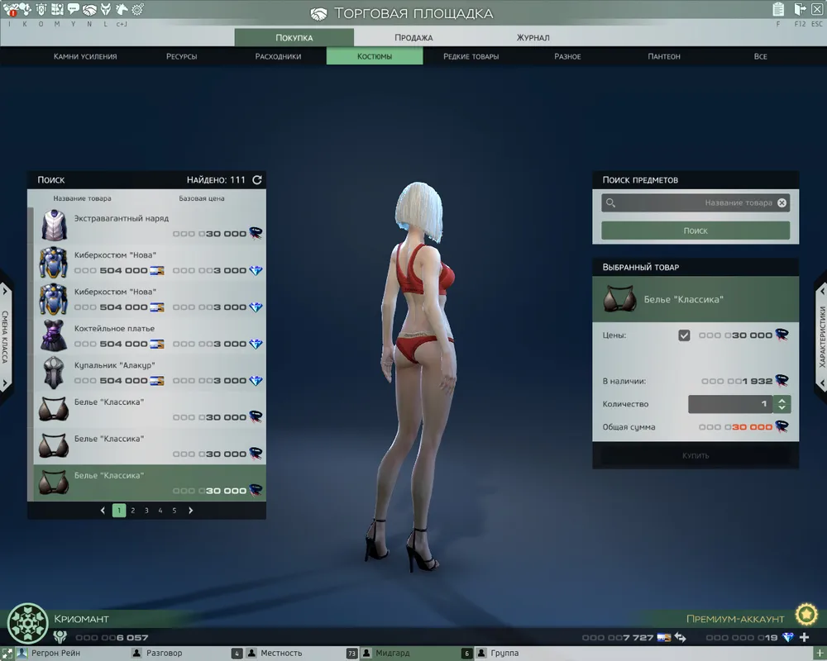The image size is (827, 661).
Task: Go to previous page of results
Action: 103,511
